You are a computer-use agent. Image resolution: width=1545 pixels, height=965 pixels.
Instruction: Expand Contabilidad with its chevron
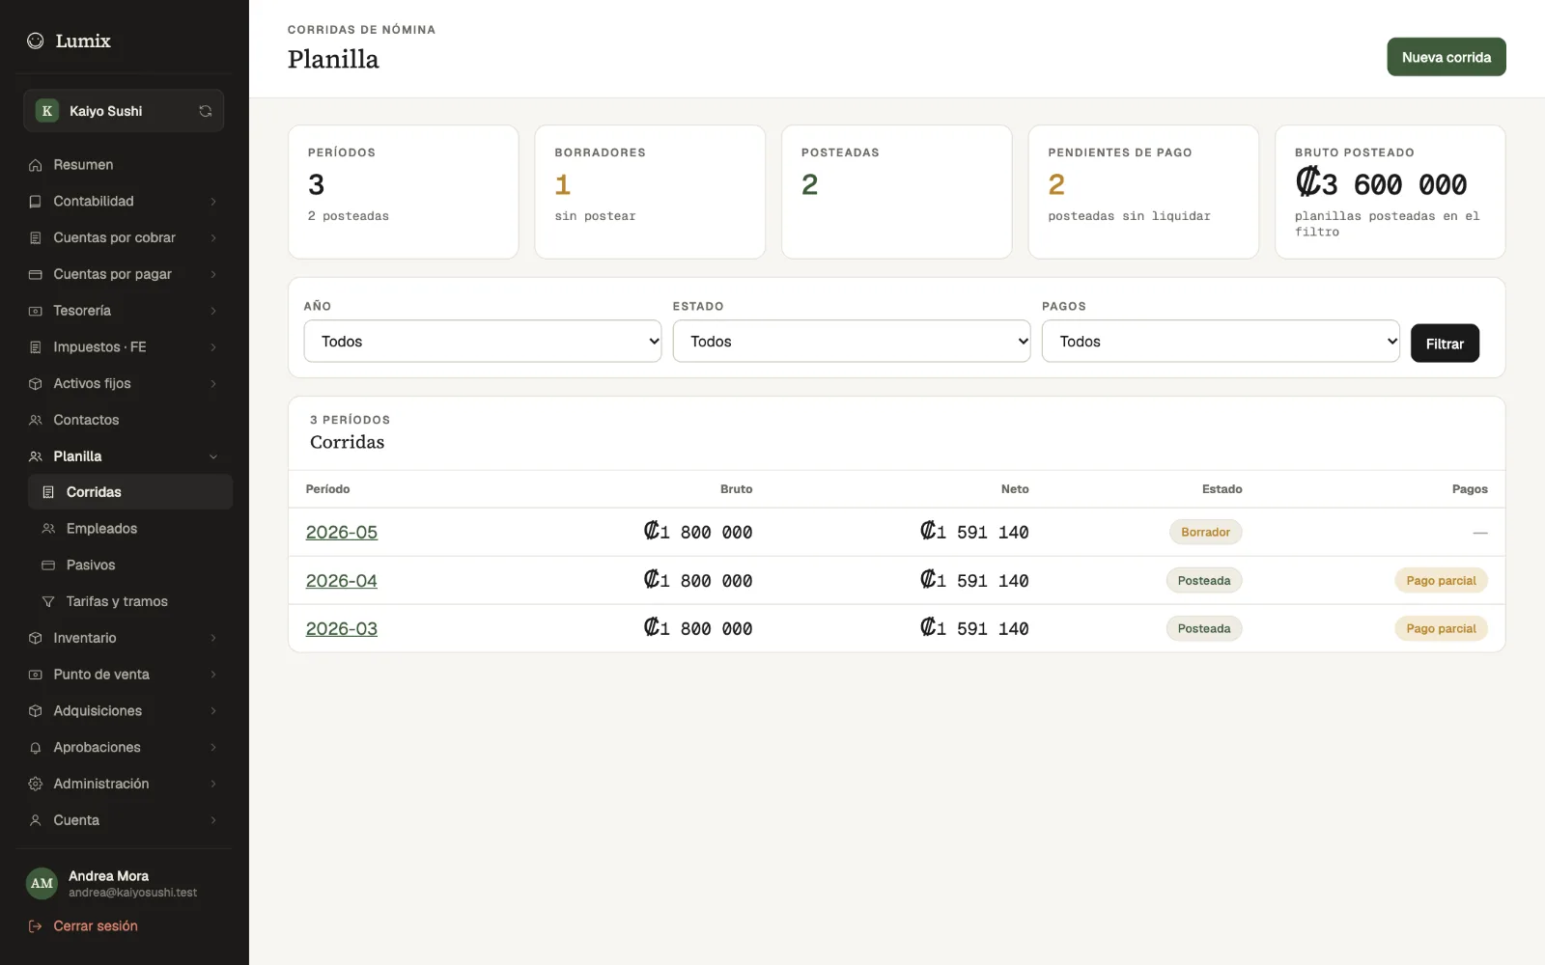click(x=213, y=202)
